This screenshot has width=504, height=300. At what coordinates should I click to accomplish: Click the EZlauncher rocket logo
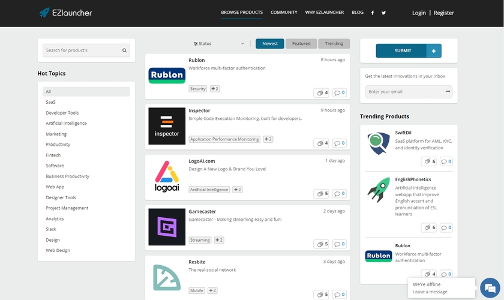click(x=65, y=13)
